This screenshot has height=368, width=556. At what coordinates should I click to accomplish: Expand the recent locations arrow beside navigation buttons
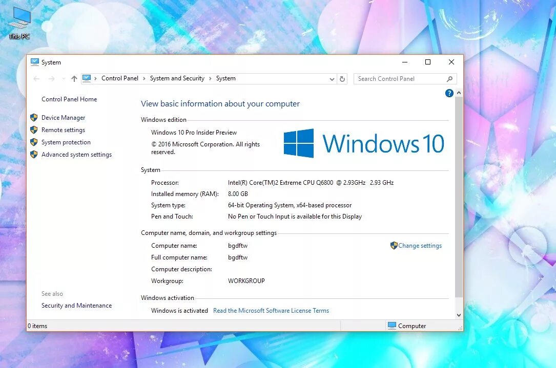tap(63, 78)
